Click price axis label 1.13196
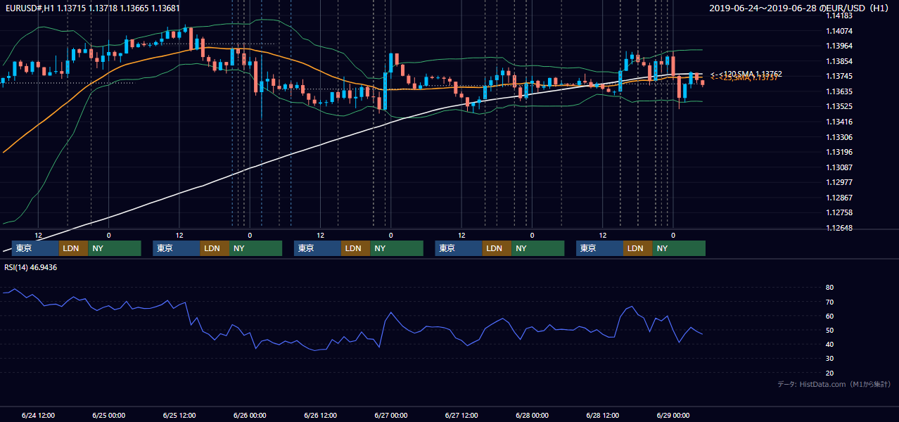899x422 pixels. (839, 153)
